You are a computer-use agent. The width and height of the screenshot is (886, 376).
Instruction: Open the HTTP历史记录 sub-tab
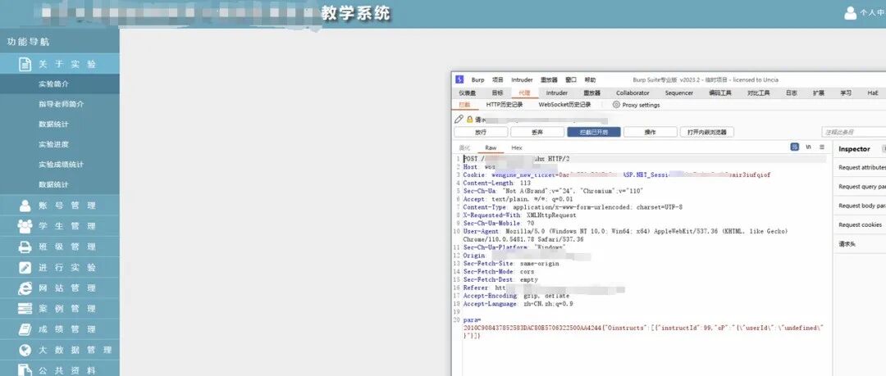[x=504, y=105]
